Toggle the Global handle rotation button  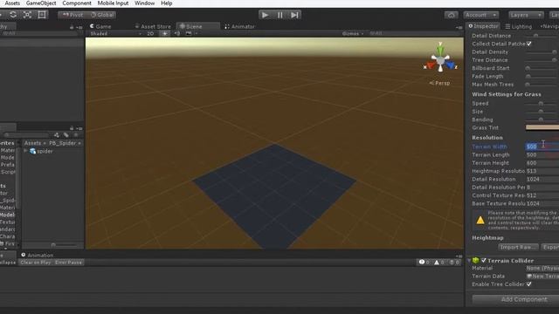pos(101,15)
